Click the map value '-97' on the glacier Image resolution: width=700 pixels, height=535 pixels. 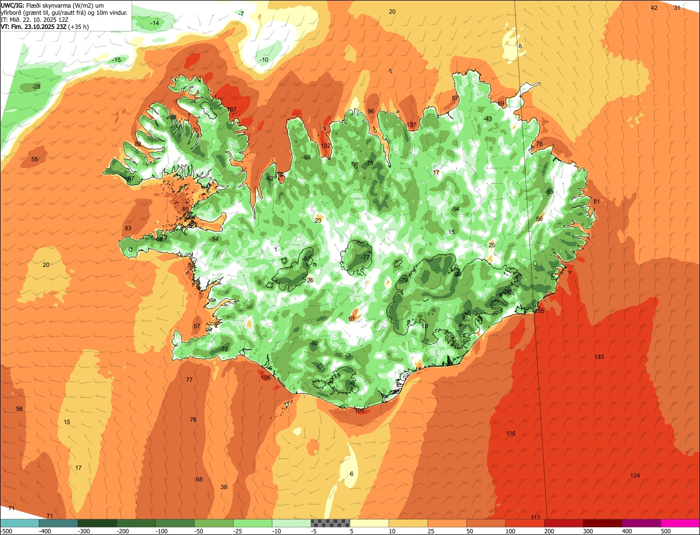307,259
